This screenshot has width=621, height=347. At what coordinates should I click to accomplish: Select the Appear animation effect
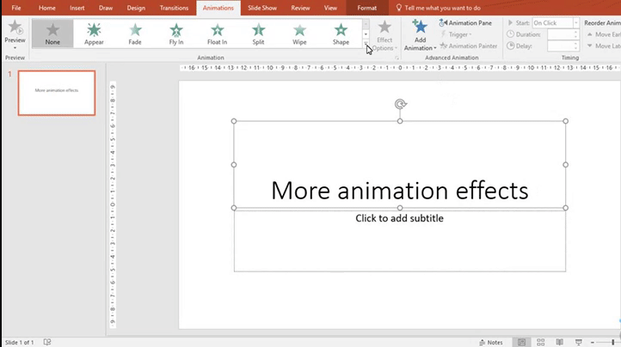pos(94,33)
